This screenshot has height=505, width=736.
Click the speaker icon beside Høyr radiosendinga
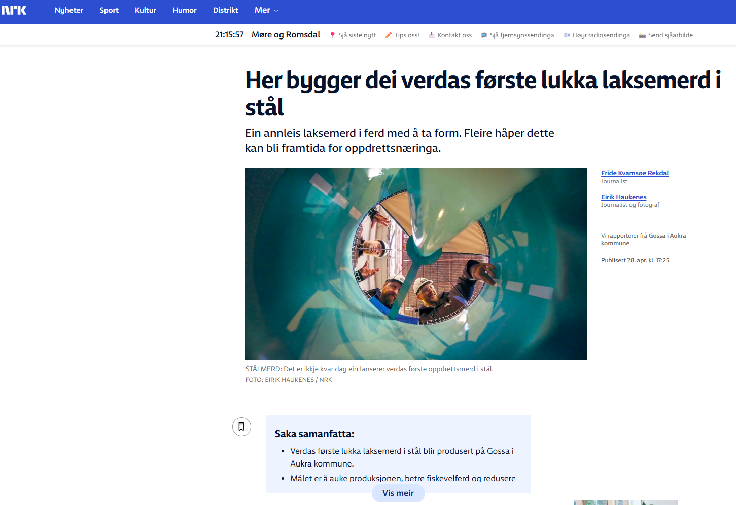(567, 35)
